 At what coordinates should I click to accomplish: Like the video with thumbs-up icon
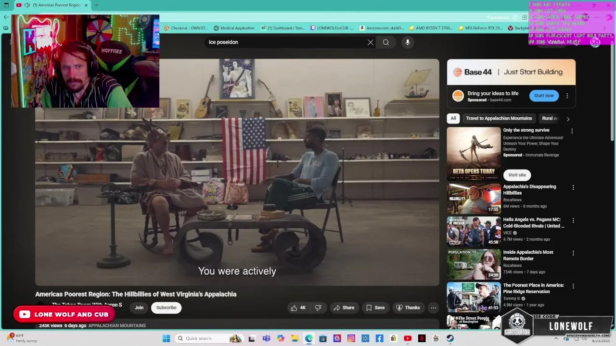pos(299,308)
